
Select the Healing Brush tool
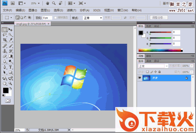tap(5, 46)
